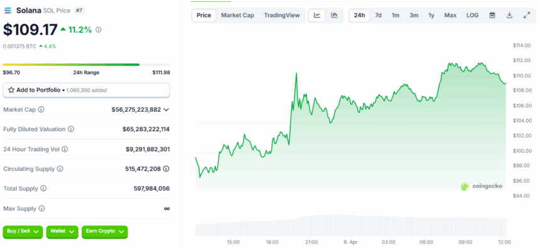
Task: Click the $56,275,223,882 market cap value
Action: (136, 109)
